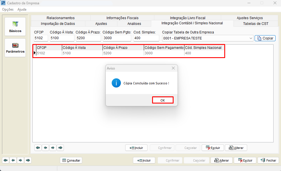Switch to the Tabelas de CST tab
The height and width of the screenshot is (171, 281).
[x=256, y=24]
